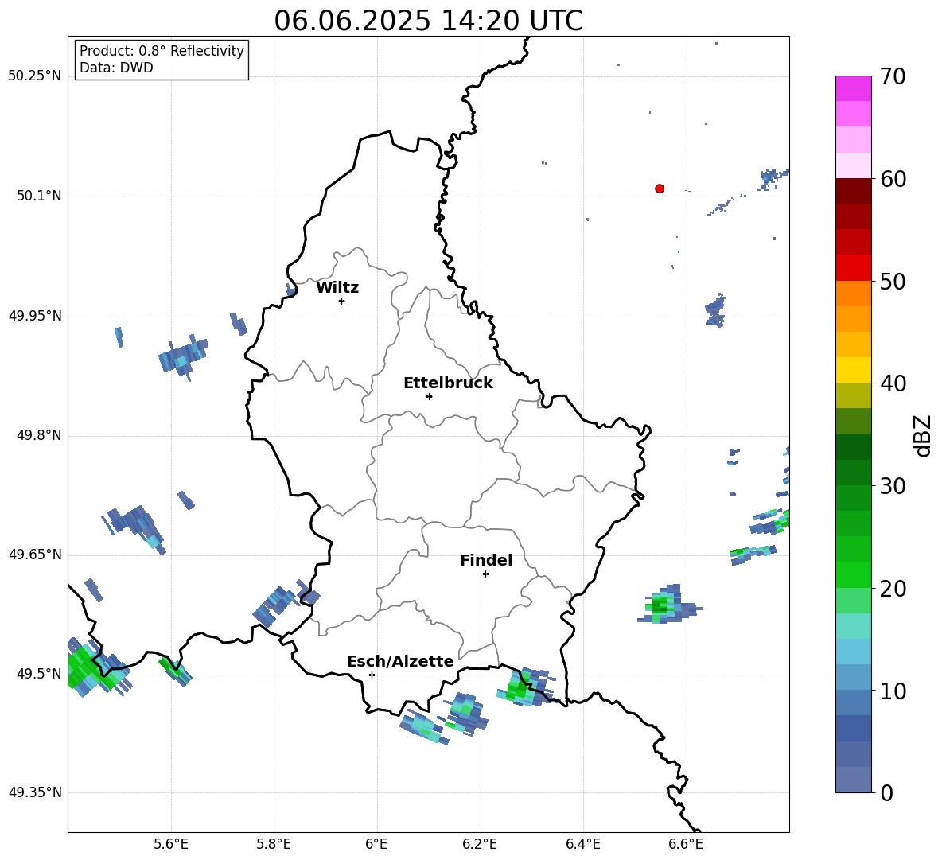Image resolution: width=942 pixels, height=860 pixels.
Task: Click the 6.2°E longitude label
Action: (480, 844)
